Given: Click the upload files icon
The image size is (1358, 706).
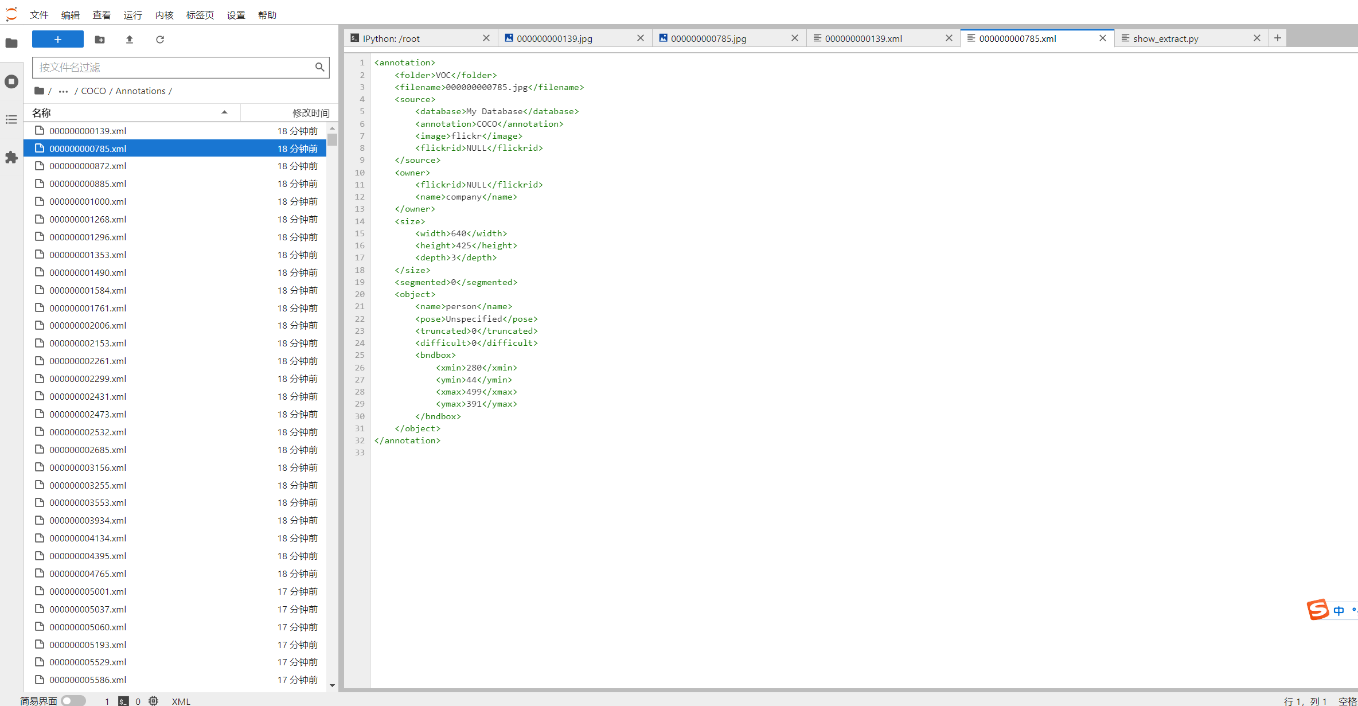Looking at the screenshot, I should [x=130, y=40].
